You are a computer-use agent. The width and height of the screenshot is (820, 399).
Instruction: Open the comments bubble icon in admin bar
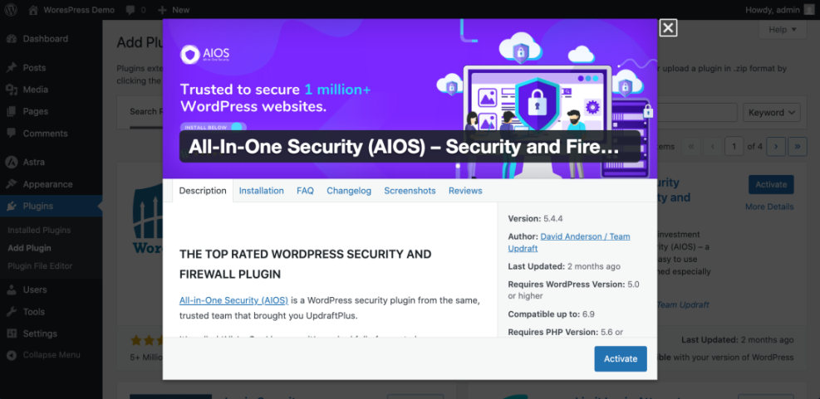click(x=130, y=10)
